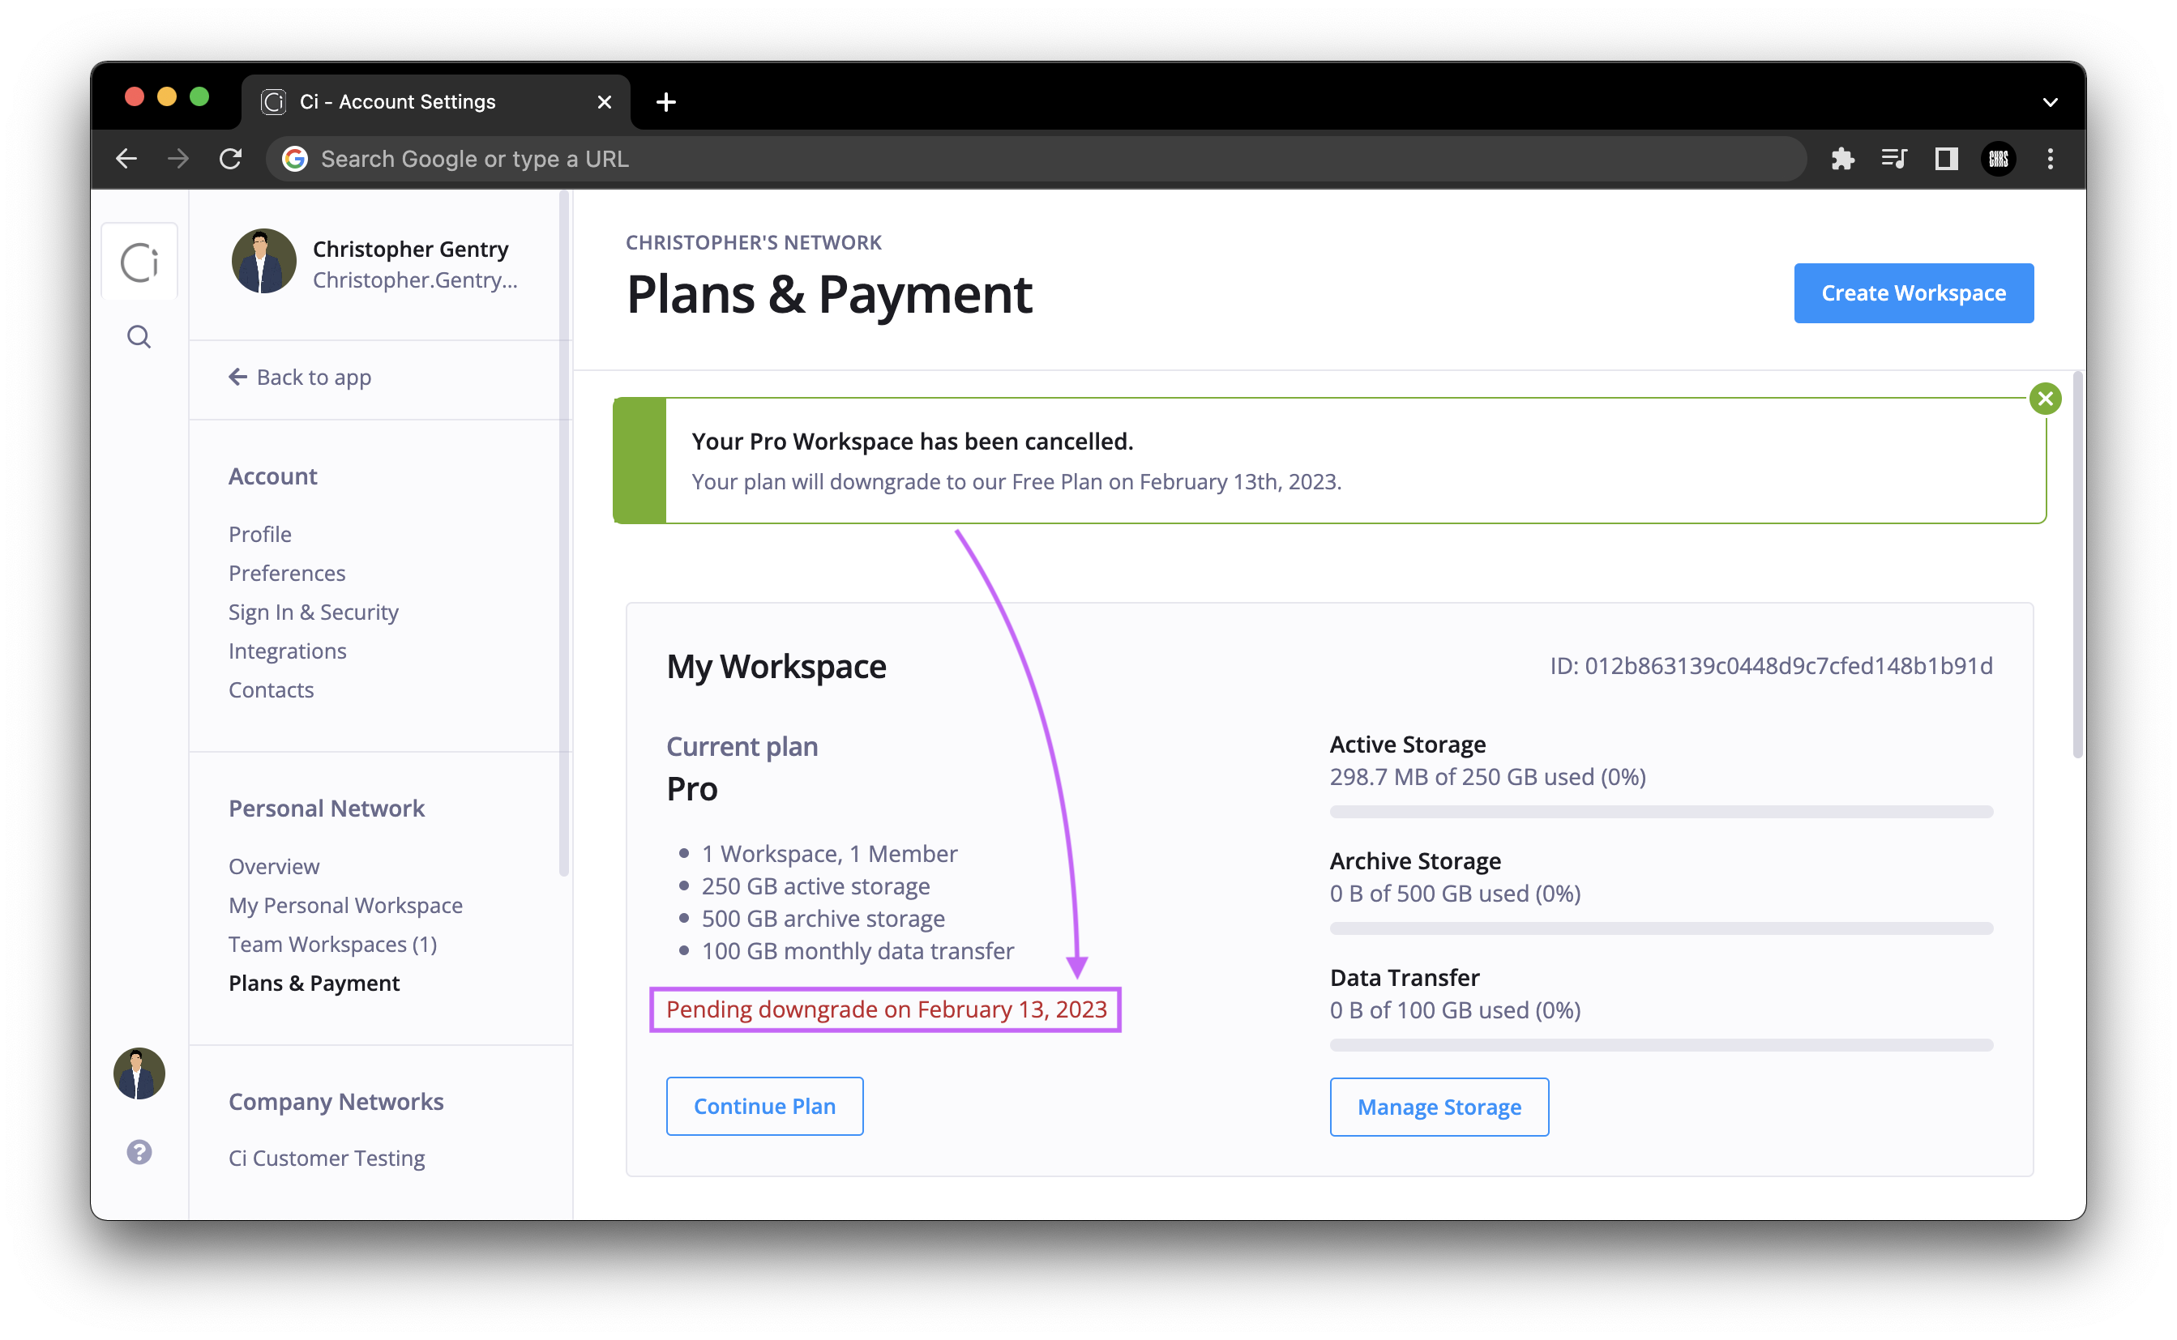This screenshot has width=2177, height=1340.
Task: Click the Google icon in address bar
Action: click(295, 159)
